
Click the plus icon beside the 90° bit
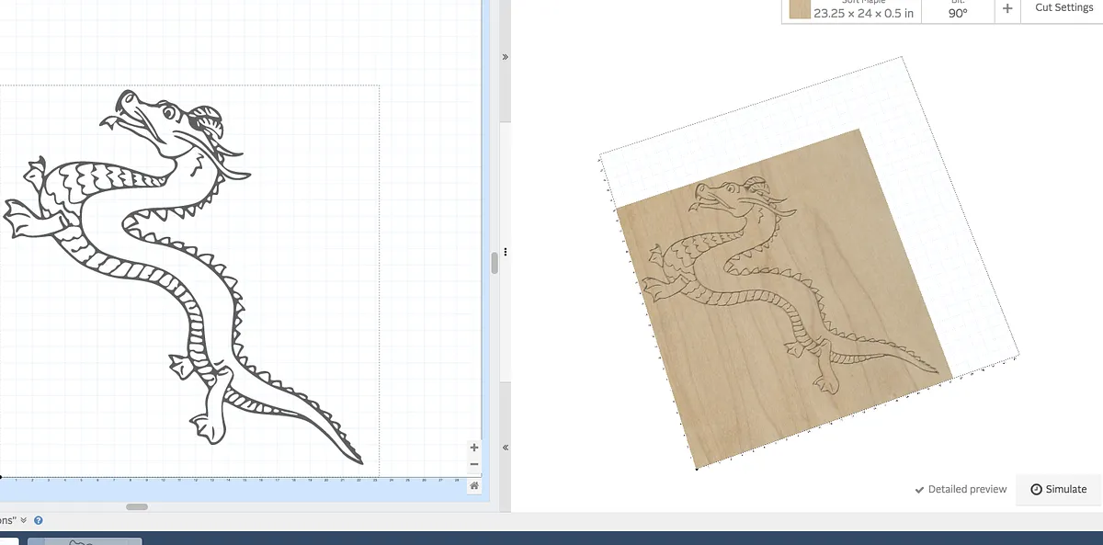[x=1007, y=8]
